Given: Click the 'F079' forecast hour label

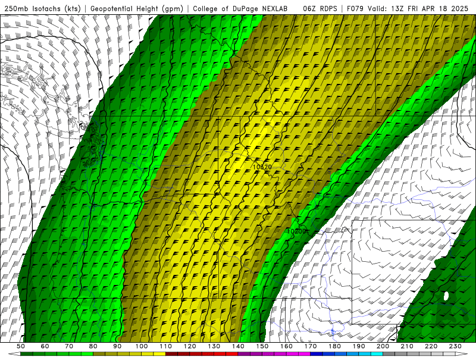Looking at the screenshot, I should [355, 8].
